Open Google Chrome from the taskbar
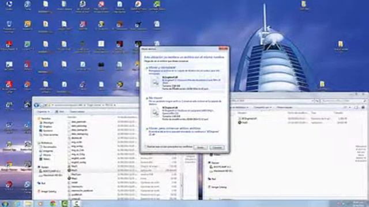 click(x=53, y=204)
